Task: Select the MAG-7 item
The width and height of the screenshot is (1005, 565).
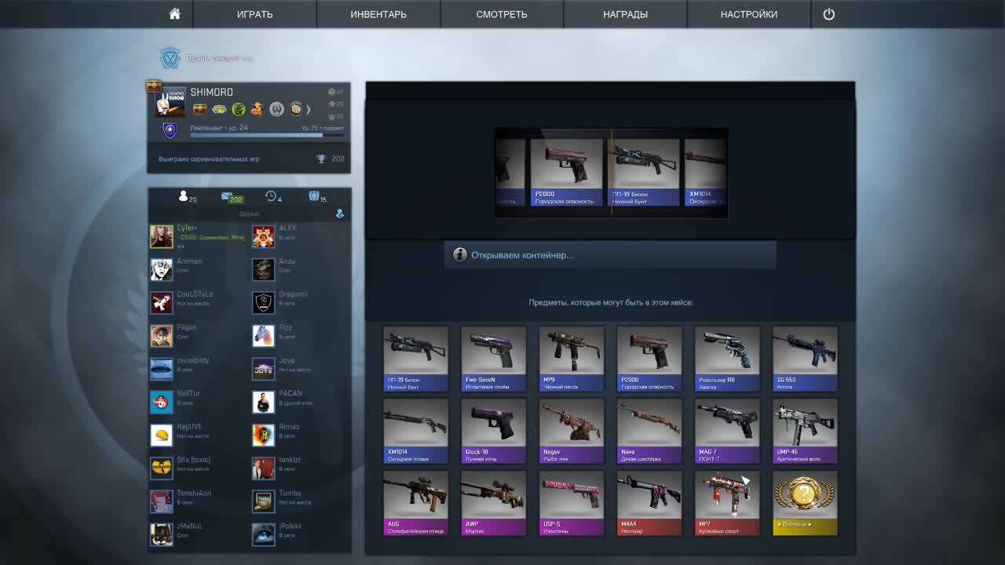Action: point(727,431)
